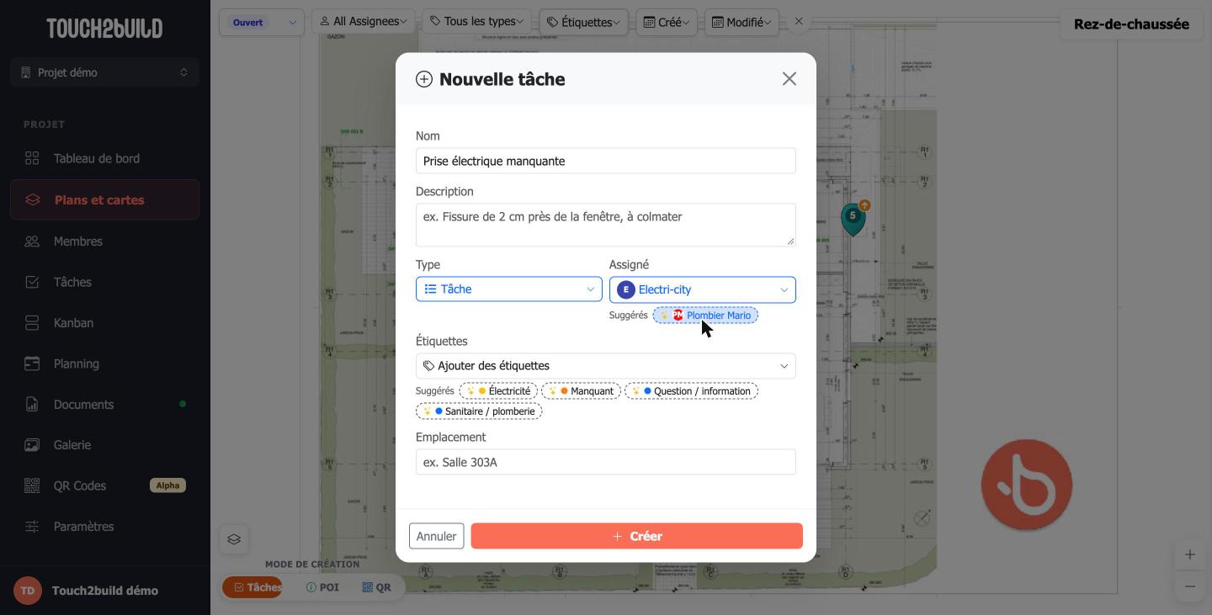
Task: Open the Type dropdown set to Tâche
Action: 509,289
